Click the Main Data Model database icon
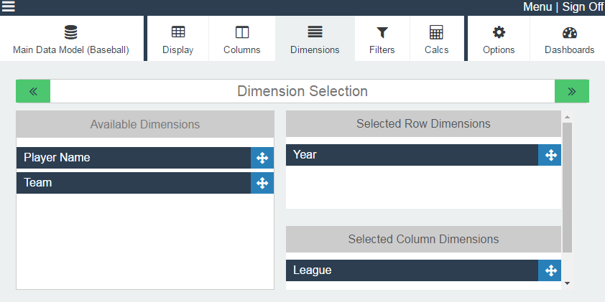Screen dimensions: 605x302 click(70, 32)
